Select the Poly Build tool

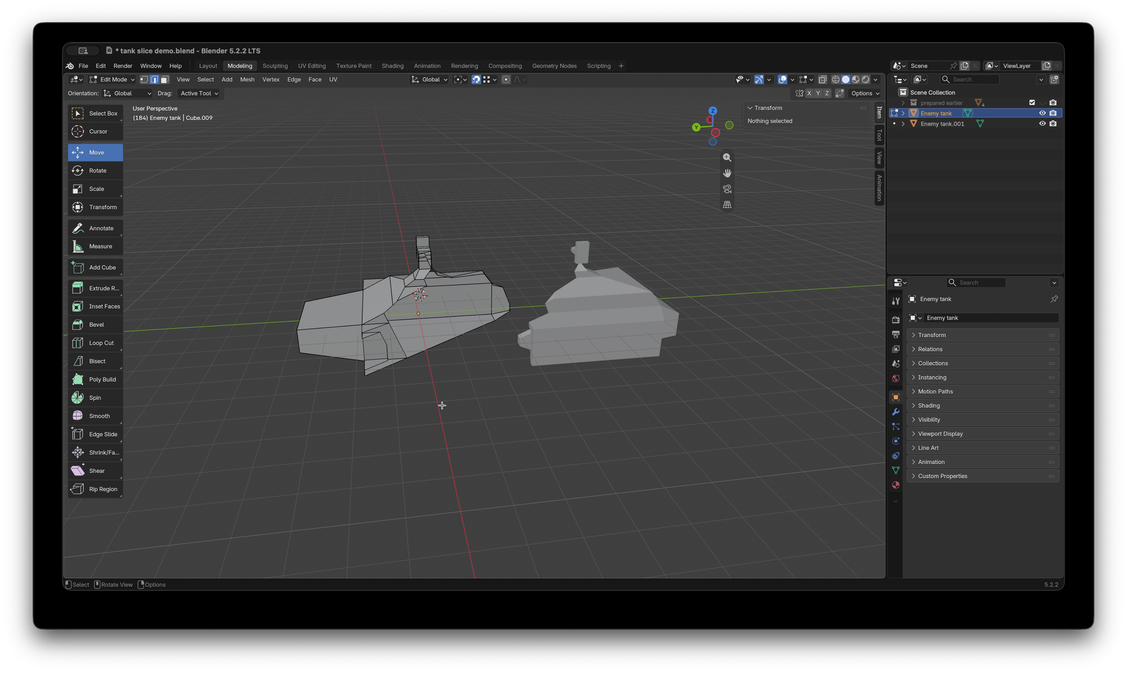pyautogui.click(x=95, y=380)
